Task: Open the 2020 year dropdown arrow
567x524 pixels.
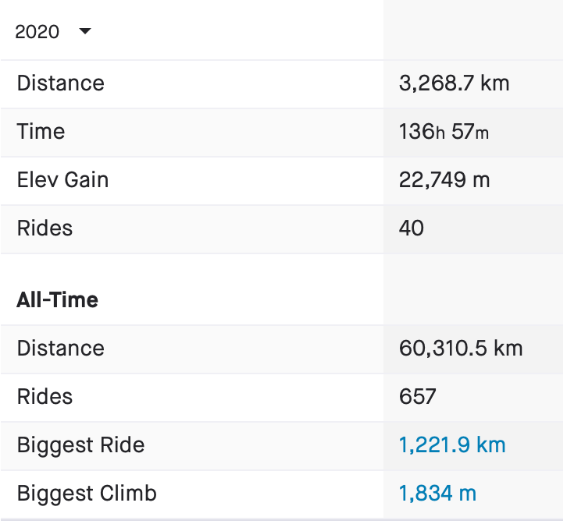Action: tap(85, 32)
